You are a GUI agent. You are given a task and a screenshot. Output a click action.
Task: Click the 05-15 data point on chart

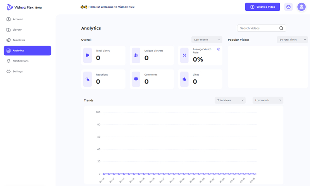coord(255,174)
